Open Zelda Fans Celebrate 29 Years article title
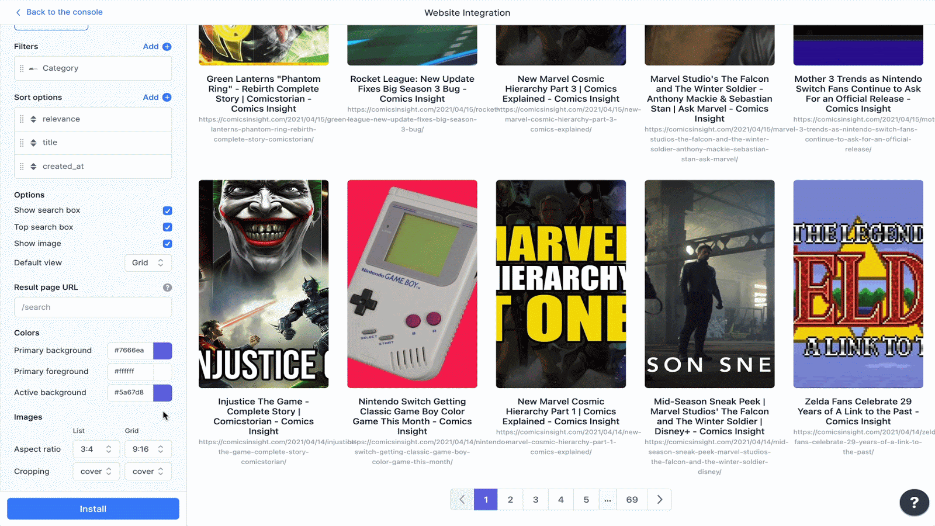 [x=858, y=411]
